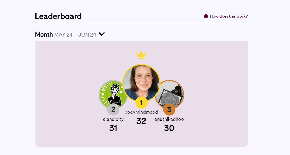Click the yellow rank 1 badge
Image resolution: width=290 pixels, height=155 pixels.
[141, 103]
